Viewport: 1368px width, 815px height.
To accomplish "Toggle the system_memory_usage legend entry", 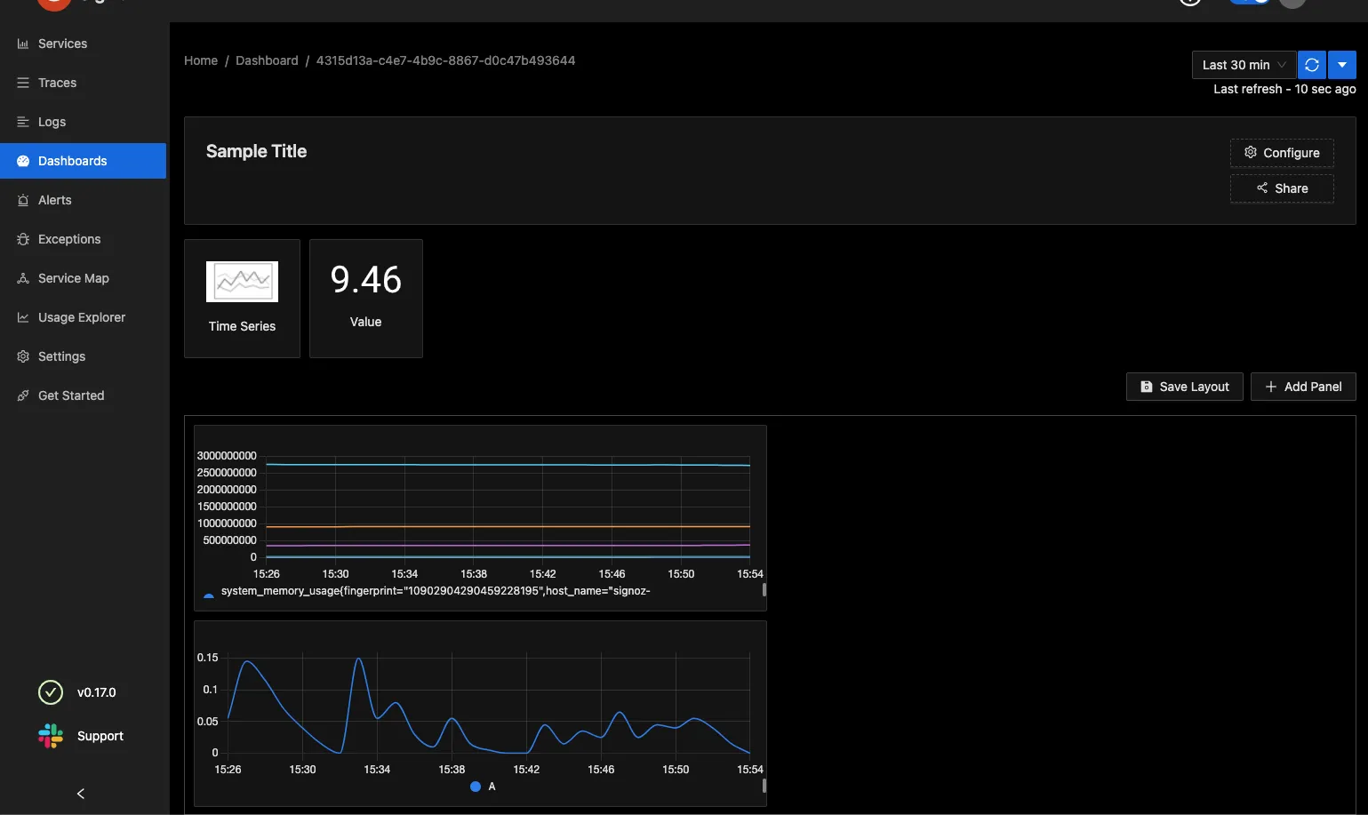I will (428, 591).
